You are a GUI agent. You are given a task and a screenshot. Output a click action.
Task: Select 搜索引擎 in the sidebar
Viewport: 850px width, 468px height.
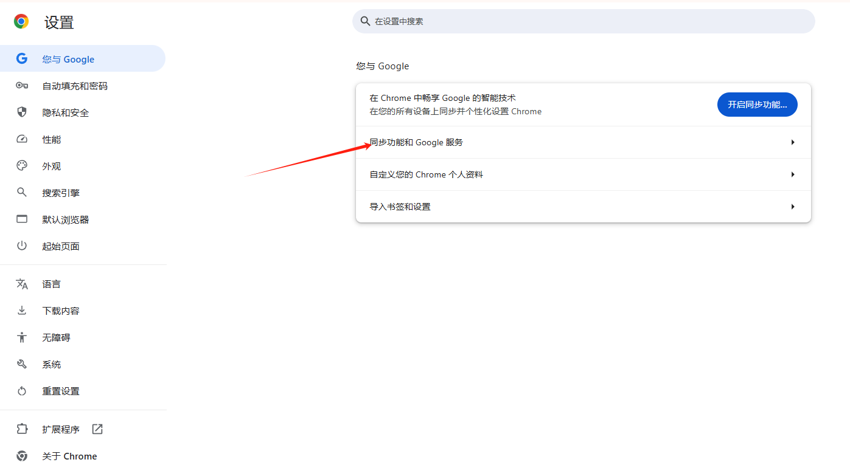coord(83,193)
